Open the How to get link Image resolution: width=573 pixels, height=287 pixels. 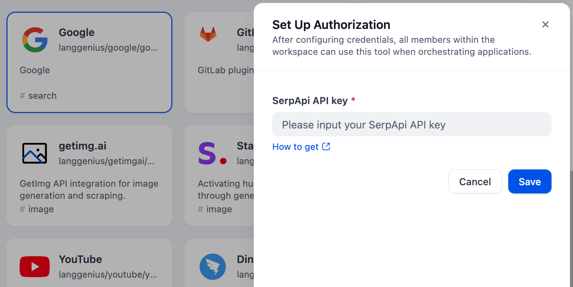[296, 147]
